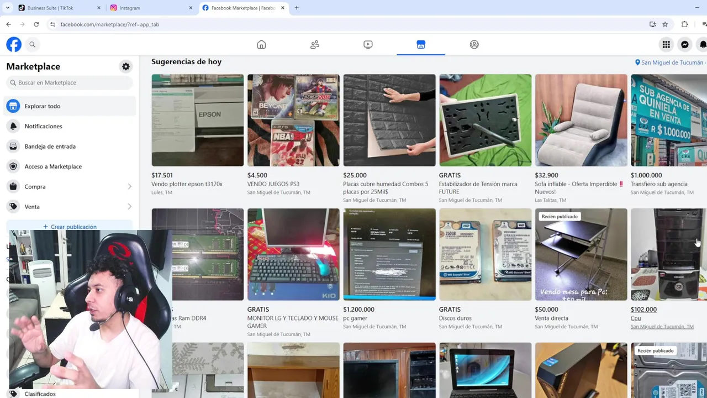Select Explorar todo in sidebar
Image resolution: width=707 pixels, height=398 pixels.
71,106
